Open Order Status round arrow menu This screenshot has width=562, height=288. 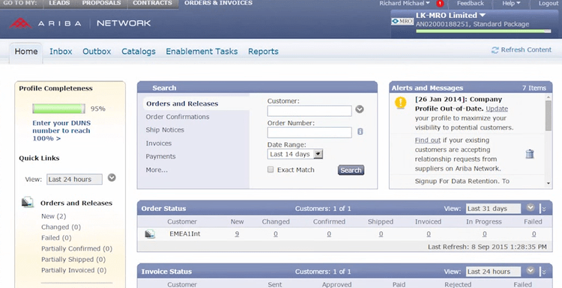(531, 207)
